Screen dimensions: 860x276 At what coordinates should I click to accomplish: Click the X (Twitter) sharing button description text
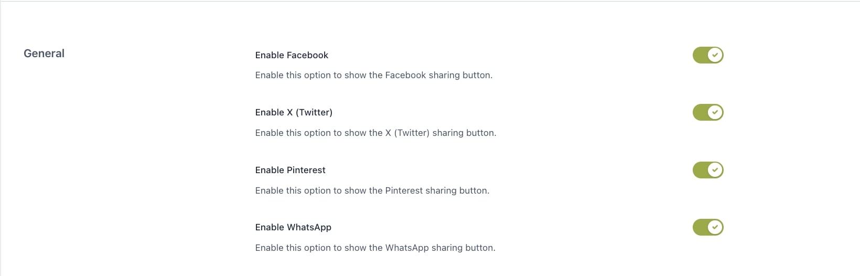click(375, 133)
